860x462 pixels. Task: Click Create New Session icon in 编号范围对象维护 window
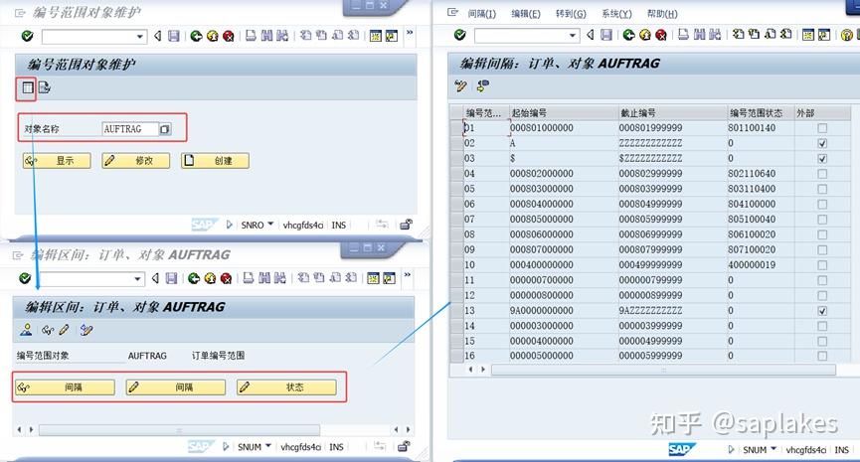pos(376,36)
